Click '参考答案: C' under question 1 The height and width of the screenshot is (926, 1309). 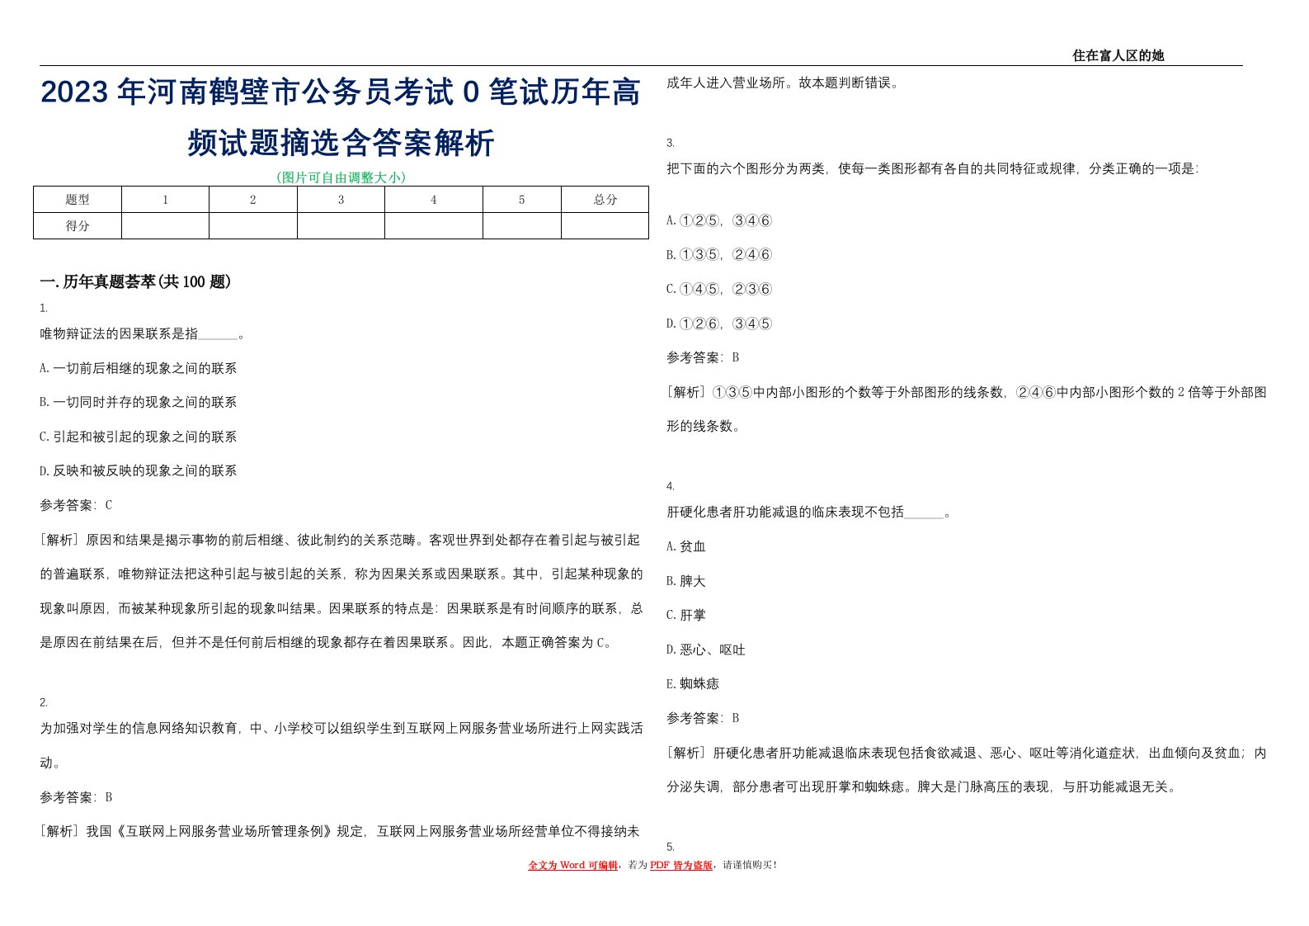click(x=76, y=505)
